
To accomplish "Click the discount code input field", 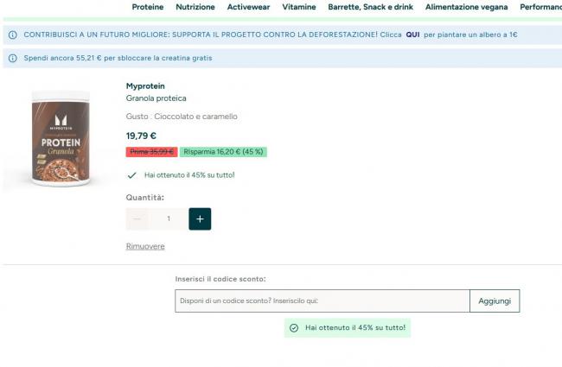I will tap(323, 301).
